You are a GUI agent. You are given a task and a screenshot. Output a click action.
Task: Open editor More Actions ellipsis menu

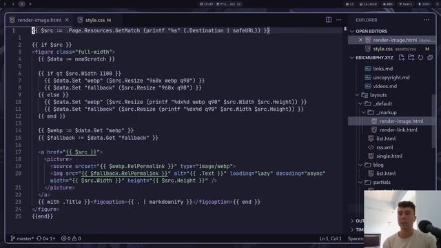(339, 20)
